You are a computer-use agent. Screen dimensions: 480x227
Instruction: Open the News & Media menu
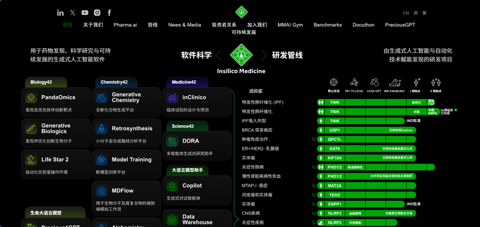(184, 25)
